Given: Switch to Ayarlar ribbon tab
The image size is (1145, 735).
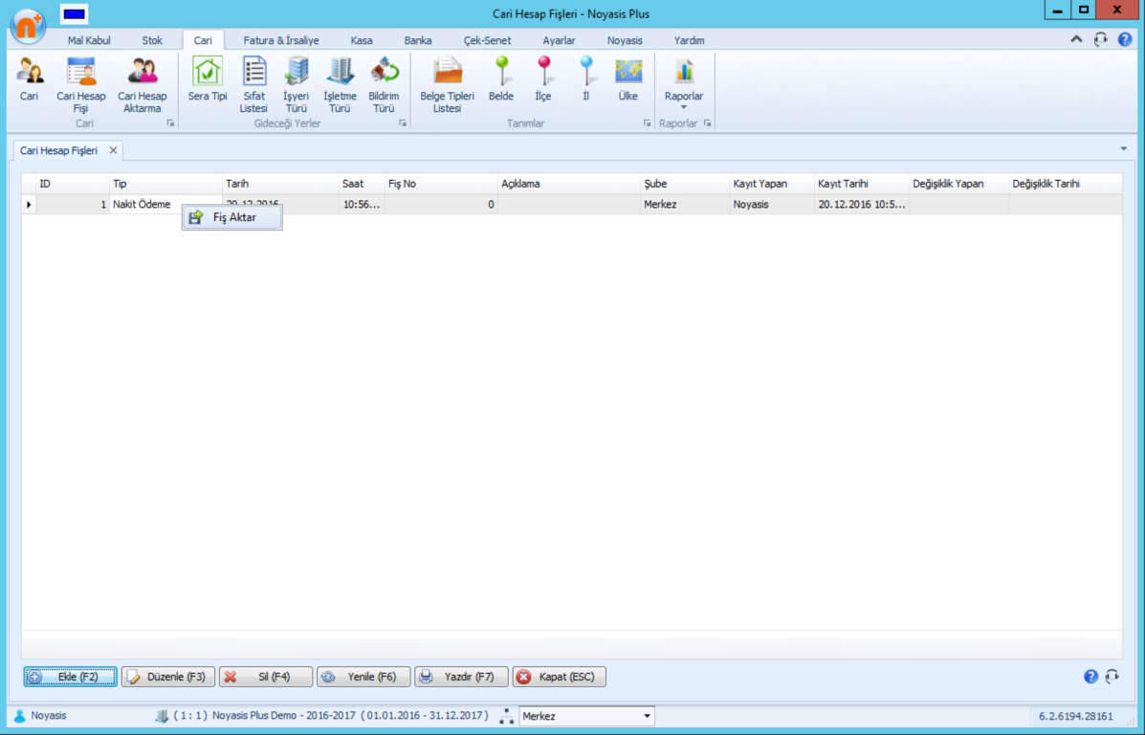Looking at the screenshot, I should 559,40.
